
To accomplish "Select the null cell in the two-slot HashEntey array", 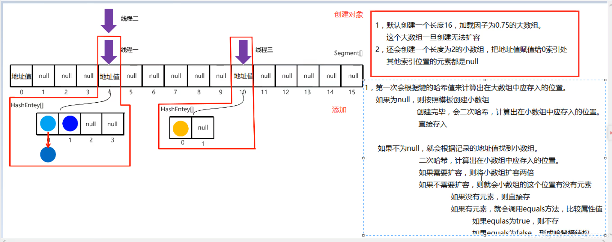I will point(203,128).
